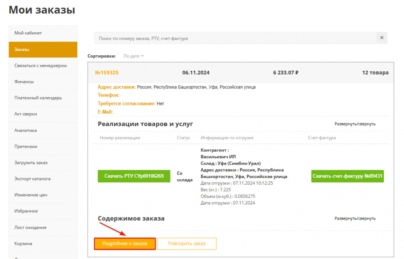The height and width of the screenshot is (259, 404).
Task: Clear search with the X icon
Action: point(382,38)
